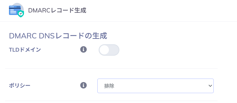Image resolution: width=237 pixels, height=103 pixels.
Task: Click the chevron arrow on the policy dropdown
Action: tap(210, 86)
